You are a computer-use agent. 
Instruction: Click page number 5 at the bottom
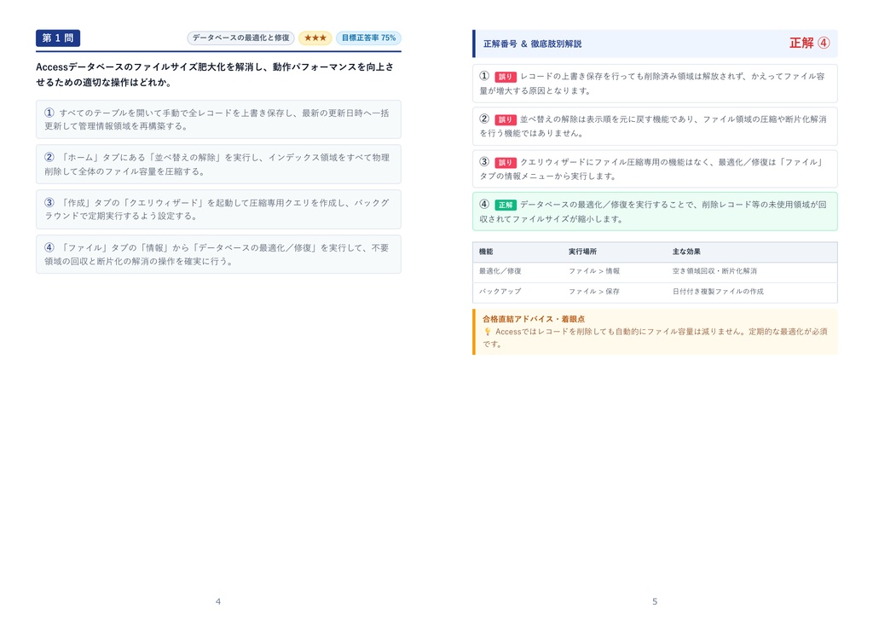point(655,601)
